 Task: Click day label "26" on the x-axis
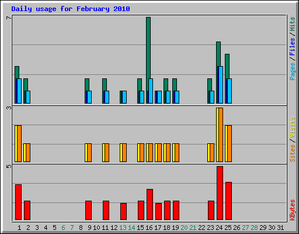tap(237, 228)
